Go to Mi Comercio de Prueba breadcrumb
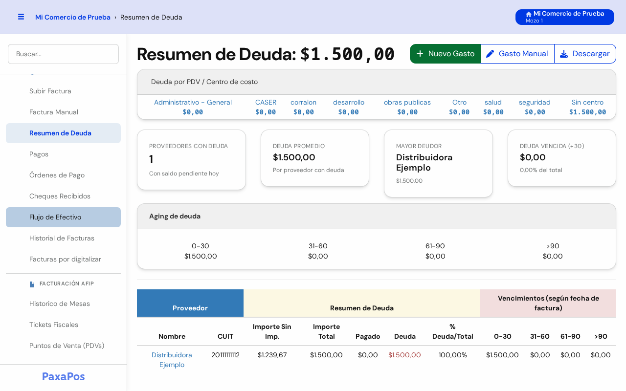This screenshot has width=626, height=391. coord(73,17)
